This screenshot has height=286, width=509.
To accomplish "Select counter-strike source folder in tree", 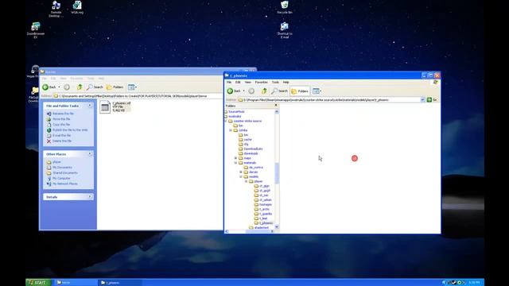I will pyautogui.click(x=247, y=121).
